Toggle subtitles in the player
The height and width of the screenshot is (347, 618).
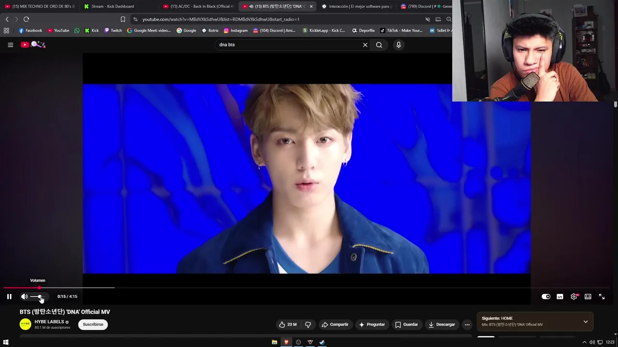click(x=560, y=296)
